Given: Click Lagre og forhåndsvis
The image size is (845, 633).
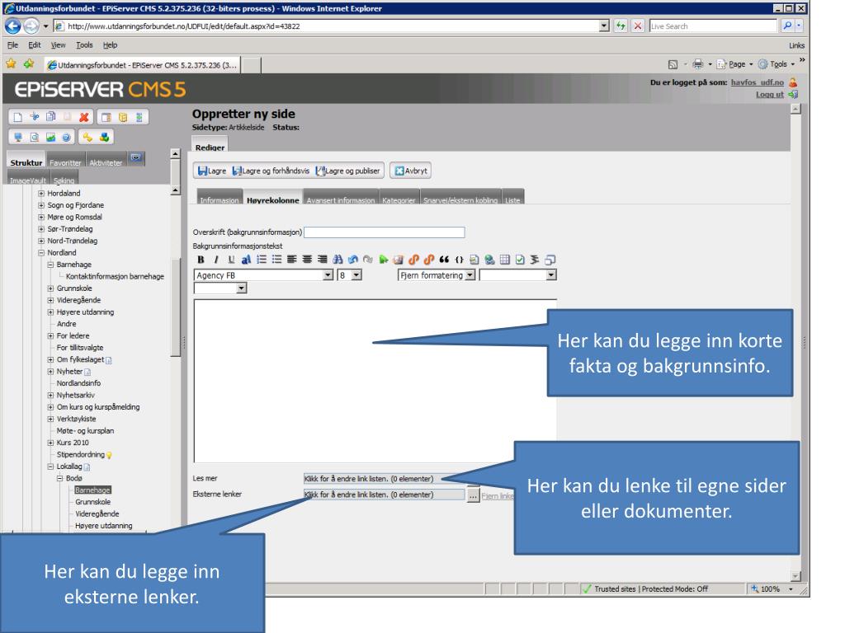Looking at the screenshot, I should point(271,171).
